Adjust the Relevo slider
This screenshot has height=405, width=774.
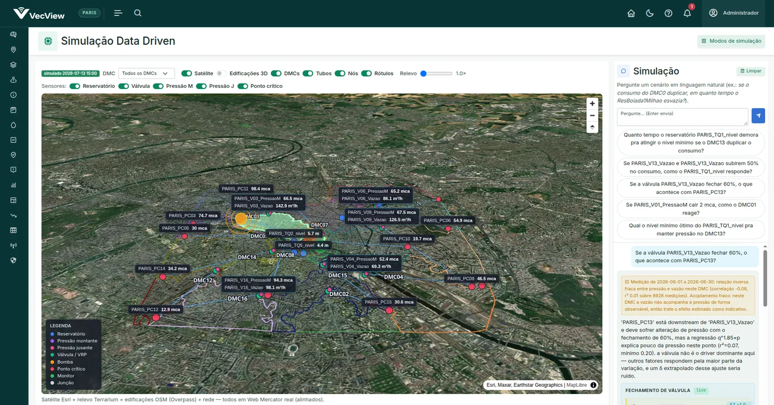pyautogui.click(x=436, y=73)
